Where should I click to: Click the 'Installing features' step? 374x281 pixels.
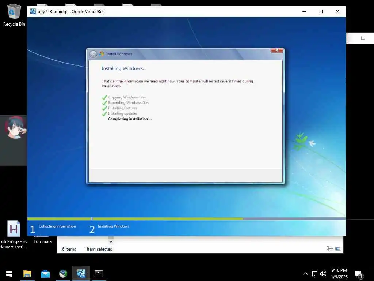coord(123,108)
